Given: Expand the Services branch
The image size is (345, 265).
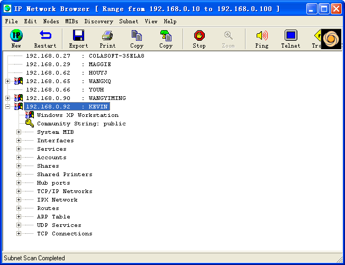Looking at the screenshot, I should tap(19, 149).
